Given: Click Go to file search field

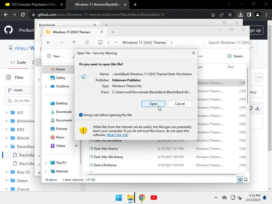Looking at the screenshot, I should (x=19, y=101).
